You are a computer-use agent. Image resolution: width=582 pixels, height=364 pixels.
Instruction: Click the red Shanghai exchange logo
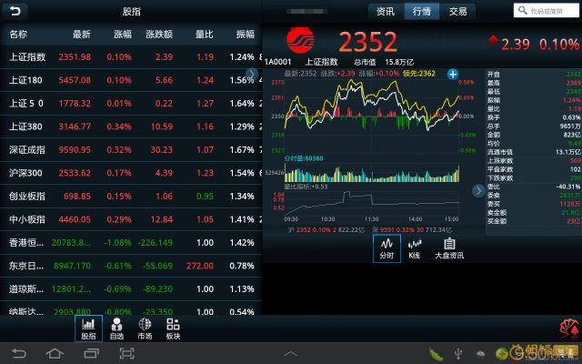(300, 40)
